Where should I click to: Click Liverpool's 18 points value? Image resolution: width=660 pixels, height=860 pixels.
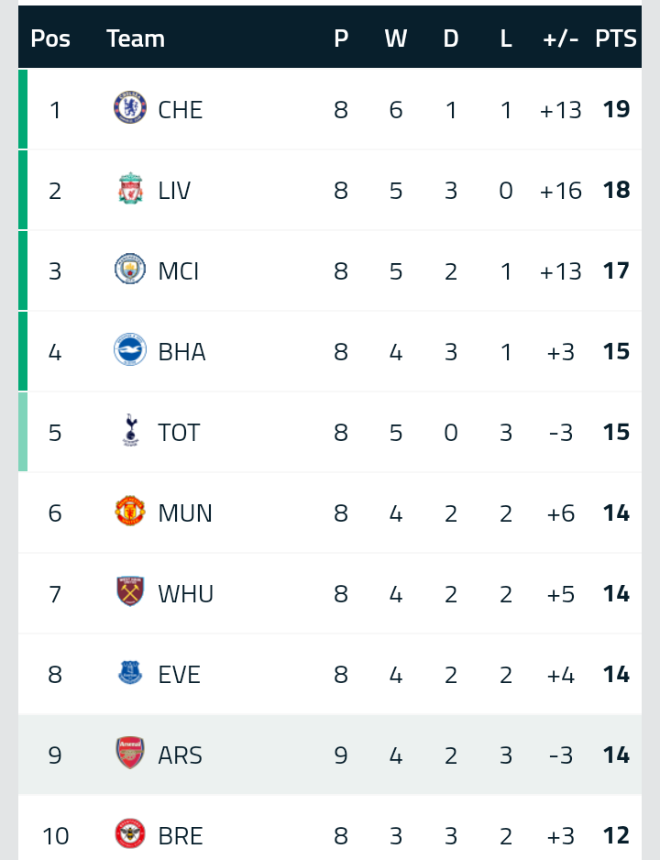(616, 191)
